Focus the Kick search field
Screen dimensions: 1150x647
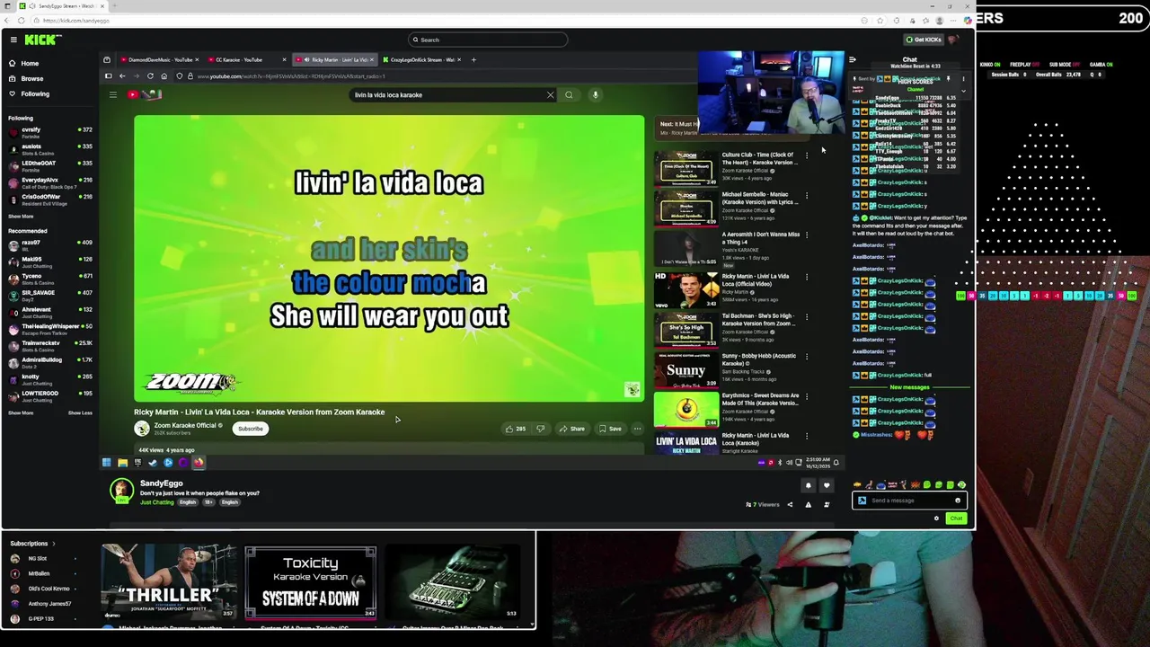(488, 40)
